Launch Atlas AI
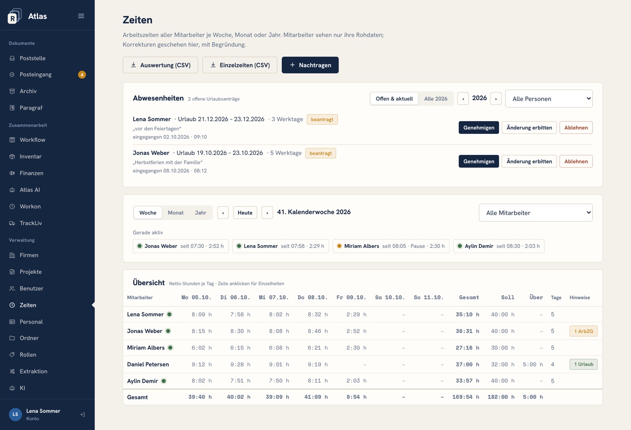 pyautogui.click(x=47, y=190)
